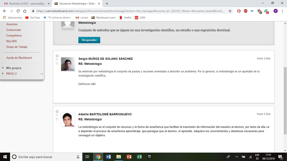
Task: Open Comunícate in the course menu
Action: tap(14, 30)
